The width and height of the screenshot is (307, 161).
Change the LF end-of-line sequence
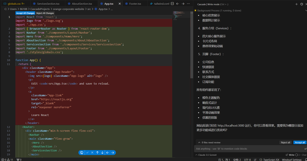tap(255, 159)
